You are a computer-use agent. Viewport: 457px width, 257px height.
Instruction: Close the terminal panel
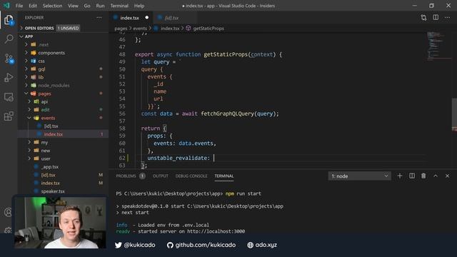coord(447,176)
